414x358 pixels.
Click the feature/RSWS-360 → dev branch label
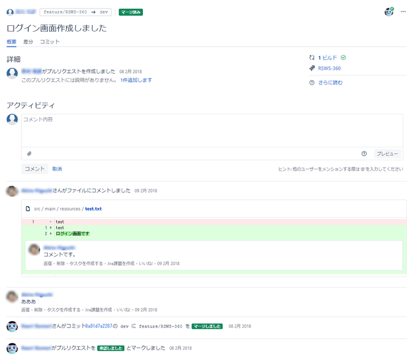(76, 12)
